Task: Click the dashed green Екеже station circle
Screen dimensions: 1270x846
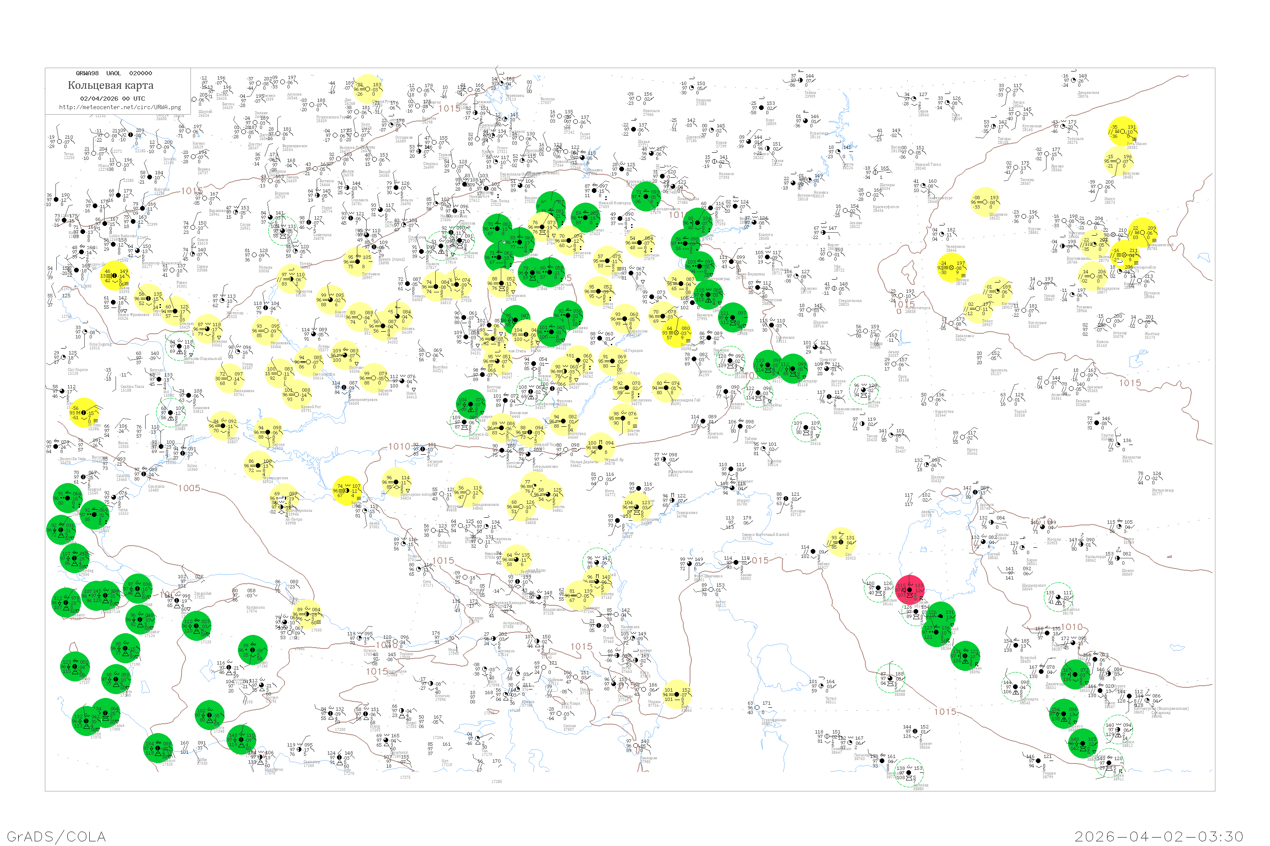Action: pyautogui.click(x=890, y=678)
